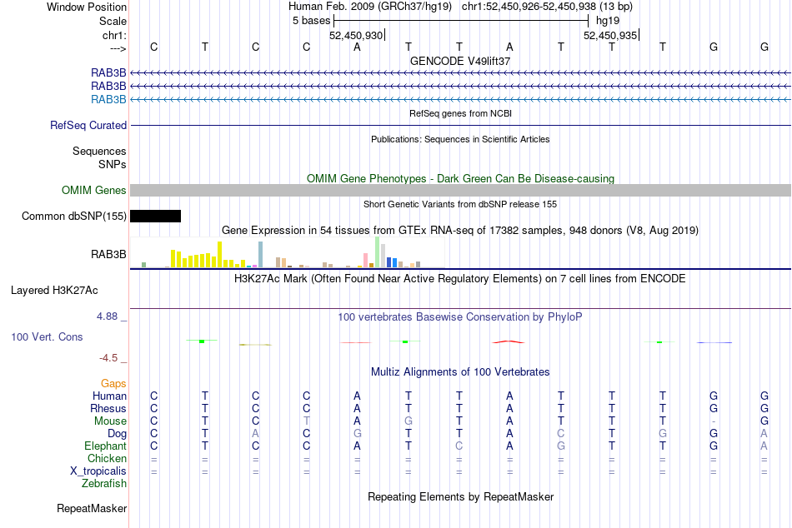792x528 pixels.
Task: Click the Sequences track label
Action: click(x=99, y=151)
